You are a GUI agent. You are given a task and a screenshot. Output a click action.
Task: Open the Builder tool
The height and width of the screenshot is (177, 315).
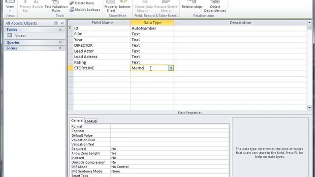click(x=38, y=5)
